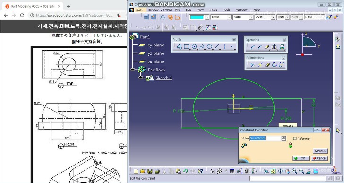This screenshot has height=183, width=344.
Task: Select Sketch.1 in the tree
Action: tap(163, 78)
